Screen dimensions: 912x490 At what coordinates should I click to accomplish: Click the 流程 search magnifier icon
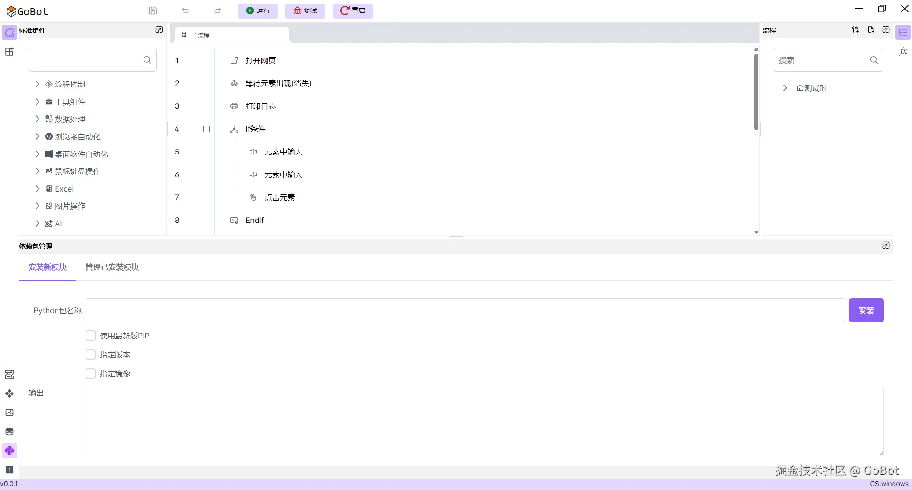(x=874, y=60)
